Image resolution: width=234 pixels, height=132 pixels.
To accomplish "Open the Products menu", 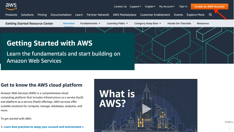I will (11, 15).
